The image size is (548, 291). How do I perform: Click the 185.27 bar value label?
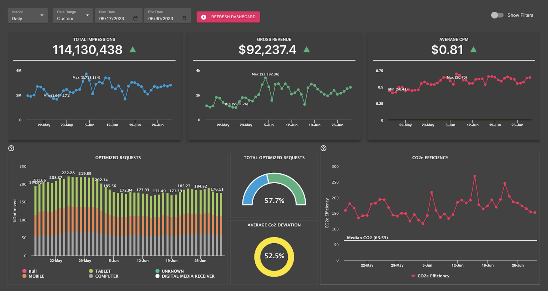pos(184,186)
